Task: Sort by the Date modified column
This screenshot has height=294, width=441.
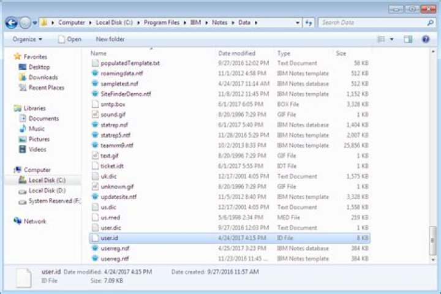Action: [x=236, y=53]
